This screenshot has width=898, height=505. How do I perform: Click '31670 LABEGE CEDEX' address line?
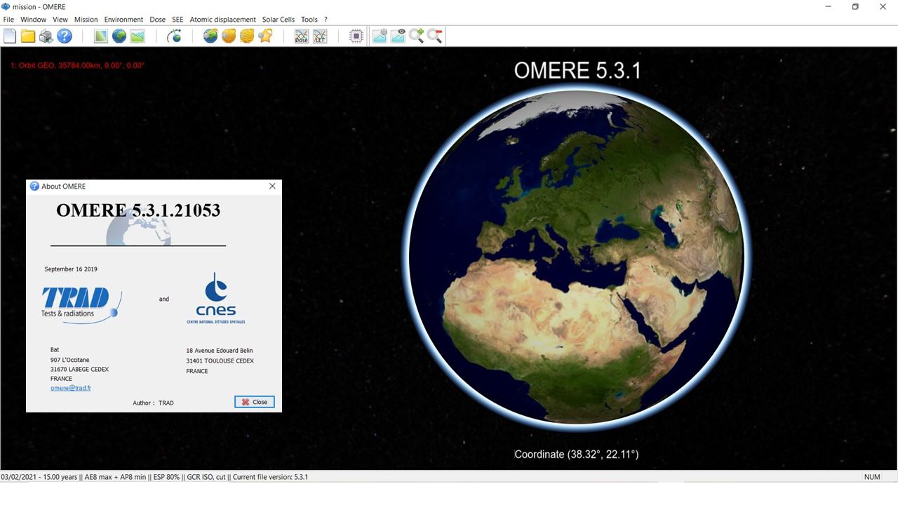click(x=79, y=370)
